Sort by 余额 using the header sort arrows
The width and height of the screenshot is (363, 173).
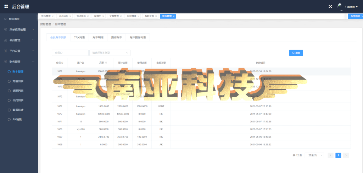click(106, 63)
